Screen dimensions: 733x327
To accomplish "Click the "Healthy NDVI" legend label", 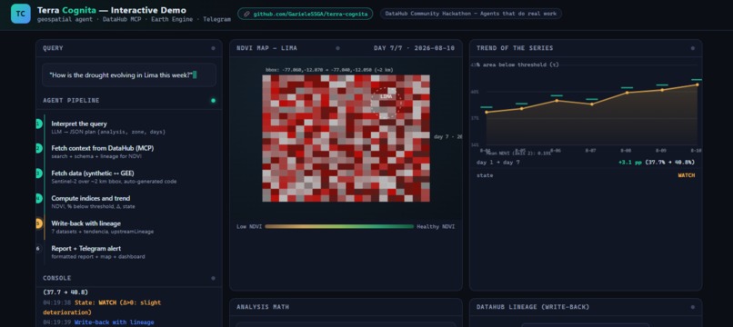I will point(436,226).
